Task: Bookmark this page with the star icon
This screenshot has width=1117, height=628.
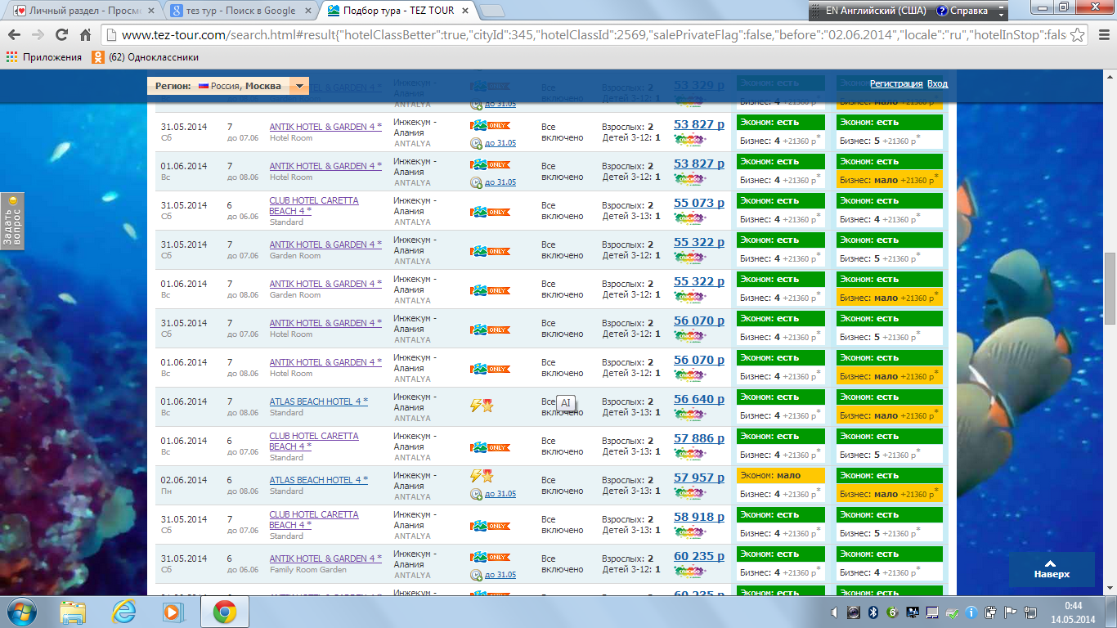Action: coord(1078,35)
